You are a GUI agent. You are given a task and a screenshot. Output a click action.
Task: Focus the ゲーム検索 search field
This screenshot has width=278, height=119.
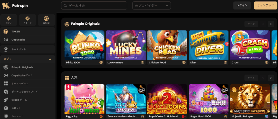[94, 5]
